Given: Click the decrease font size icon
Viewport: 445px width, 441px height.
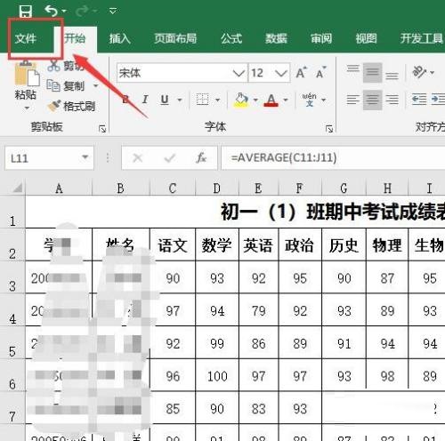Looking at the screenshot, I should click(x=320, y=72).
